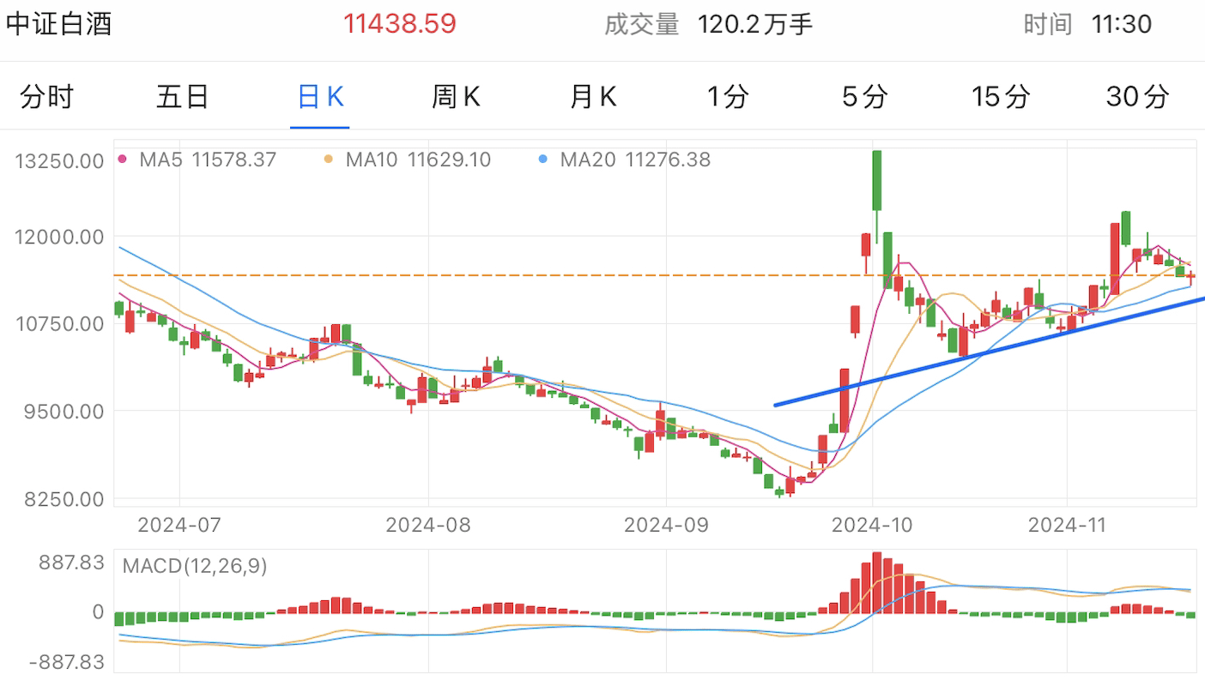Click the 12000.00 price axis label
The width and height of the screenshot is (1205, 686).
pos(60,237)
